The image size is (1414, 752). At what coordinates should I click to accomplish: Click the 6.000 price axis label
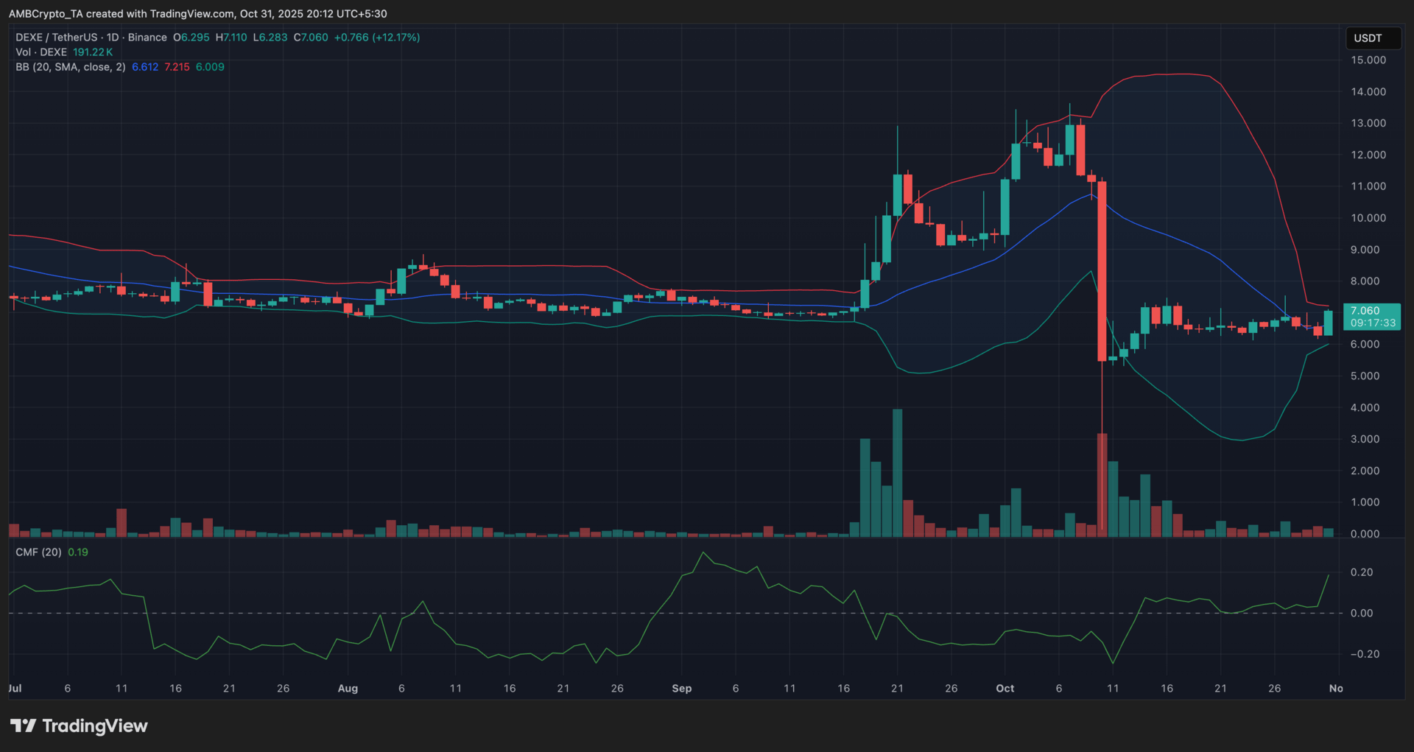point(1365,345)
